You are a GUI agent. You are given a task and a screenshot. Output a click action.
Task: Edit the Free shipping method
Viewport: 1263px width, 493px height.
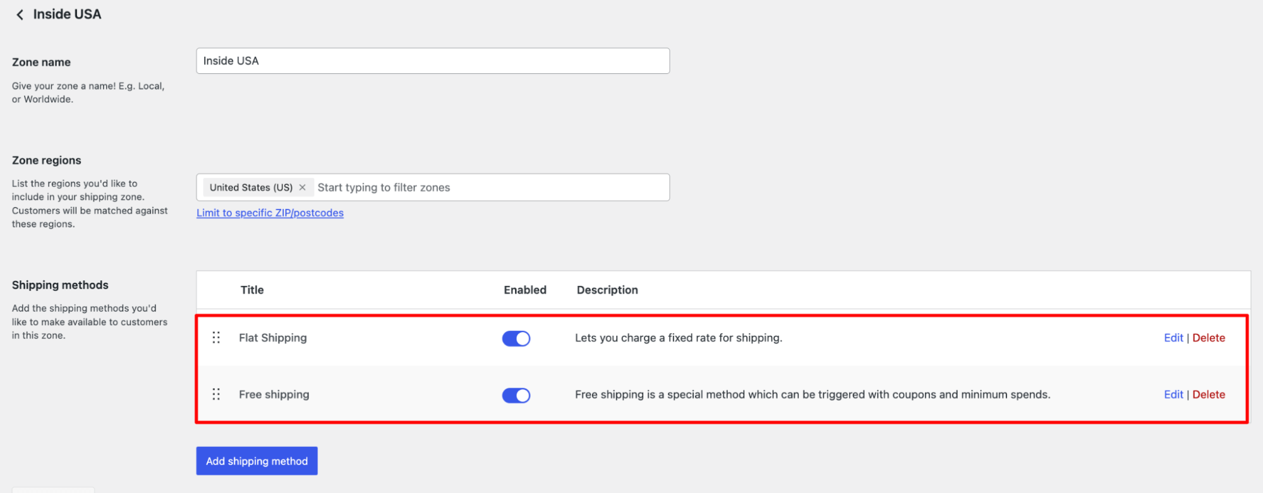(1173, 394)
